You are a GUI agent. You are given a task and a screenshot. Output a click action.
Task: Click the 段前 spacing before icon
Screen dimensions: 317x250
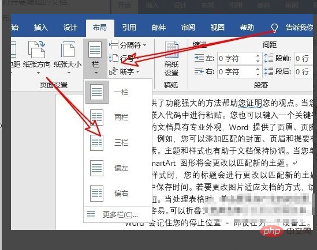pos(268,58)
